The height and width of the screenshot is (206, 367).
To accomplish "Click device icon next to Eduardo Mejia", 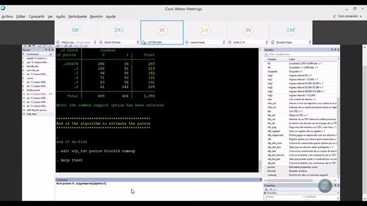I will coord(273,42).
